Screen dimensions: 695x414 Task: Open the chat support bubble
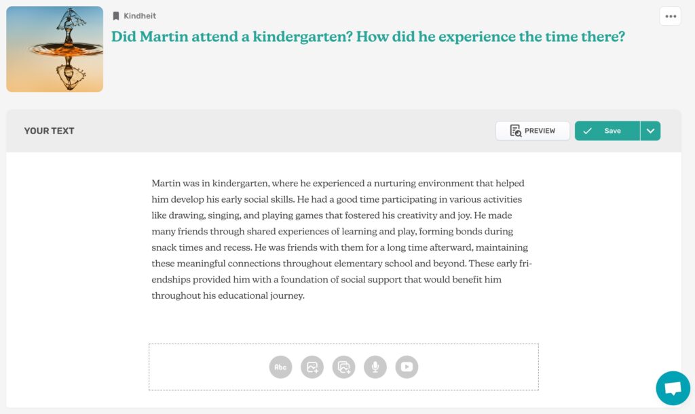point(673,388)
